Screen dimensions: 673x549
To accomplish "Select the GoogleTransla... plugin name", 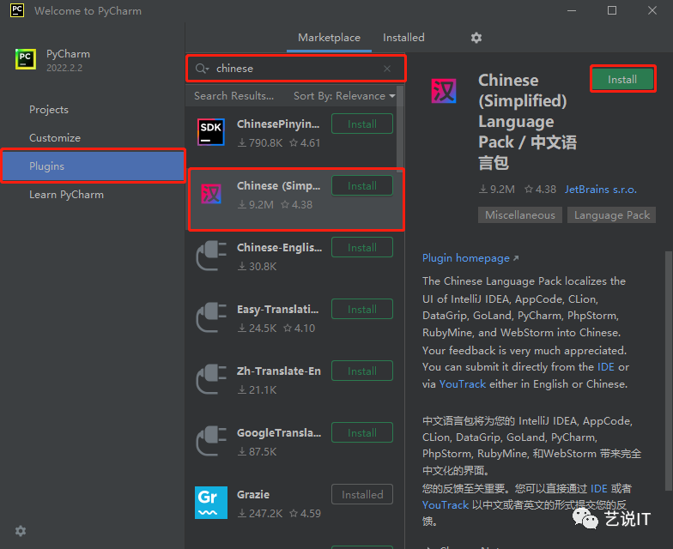I will 279,432.
